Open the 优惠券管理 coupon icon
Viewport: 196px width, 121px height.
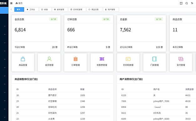[x=102, y=59]
